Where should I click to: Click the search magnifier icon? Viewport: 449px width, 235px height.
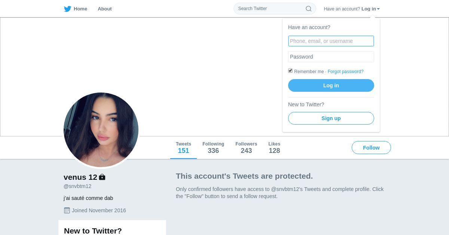(x=309, y=9)
